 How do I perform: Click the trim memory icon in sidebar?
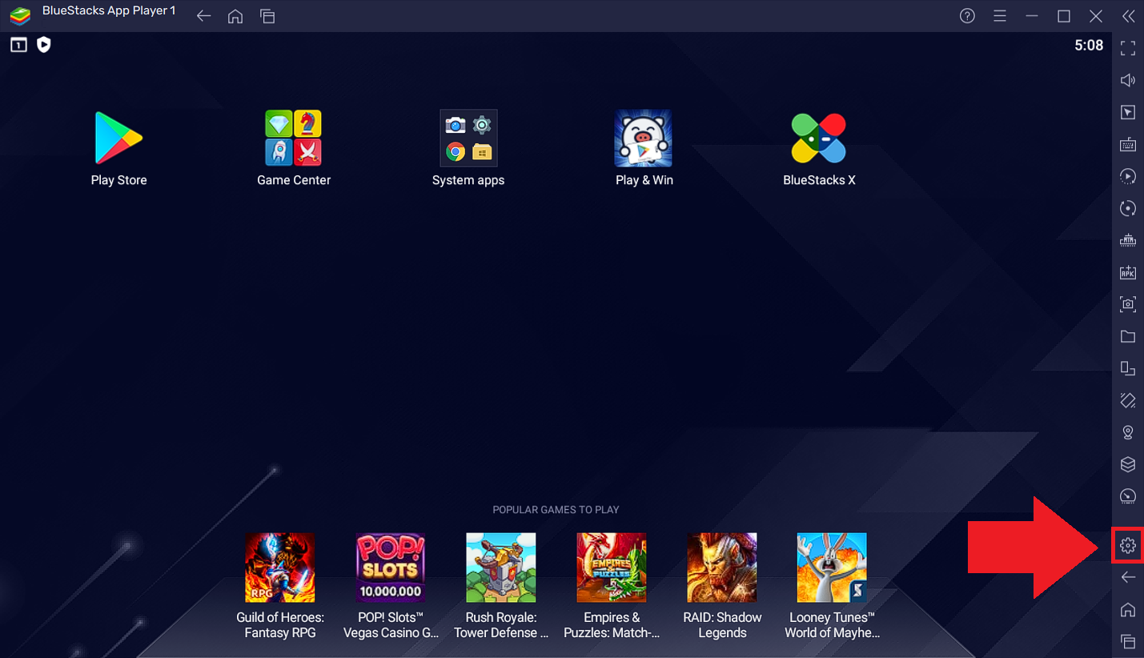[x=1128, y=240]
